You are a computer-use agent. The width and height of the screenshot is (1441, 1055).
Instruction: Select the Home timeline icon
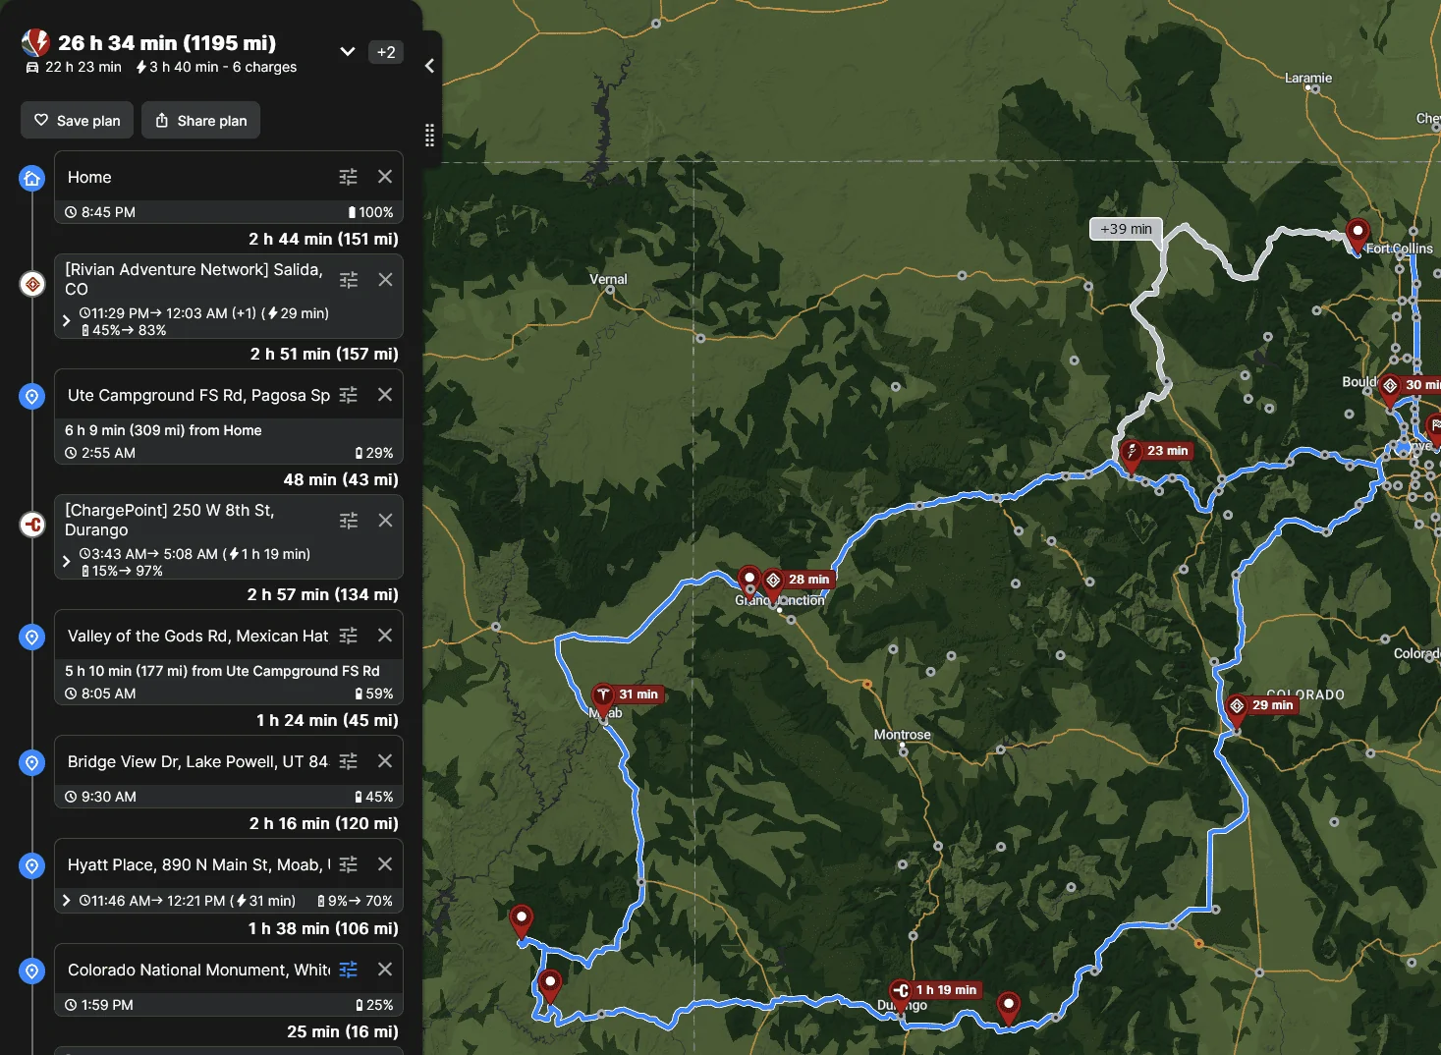click(x=32, y=178)
